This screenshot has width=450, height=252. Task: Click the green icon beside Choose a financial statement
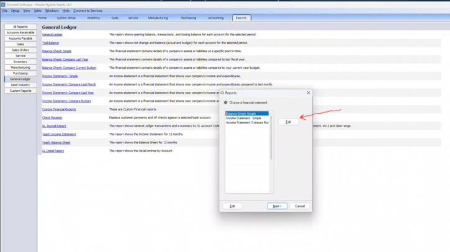(x=225, y=102)
